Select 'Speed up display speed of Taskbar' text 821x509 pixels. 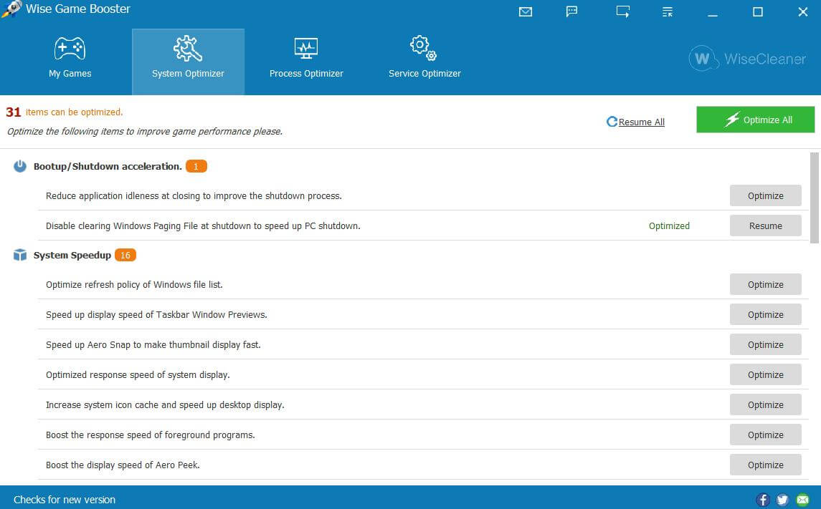(x=156, y=314)
